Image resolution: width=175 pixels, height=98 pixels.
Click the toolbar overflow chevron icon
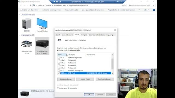pos(139,10)
